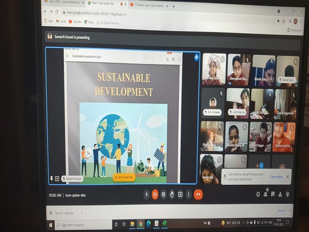Image resolution: width=309 pixels, height=232 pixels.
Task: Click the pin icon on presentation tile
Action: [52, 179]
